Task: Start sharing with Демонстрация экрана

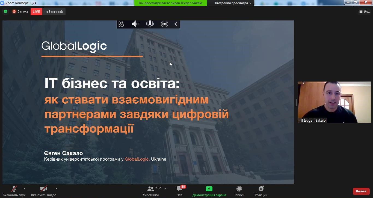Action: pyautogui.click(x=209, y=191)
